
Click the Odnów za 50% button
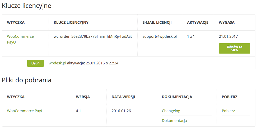234,49
